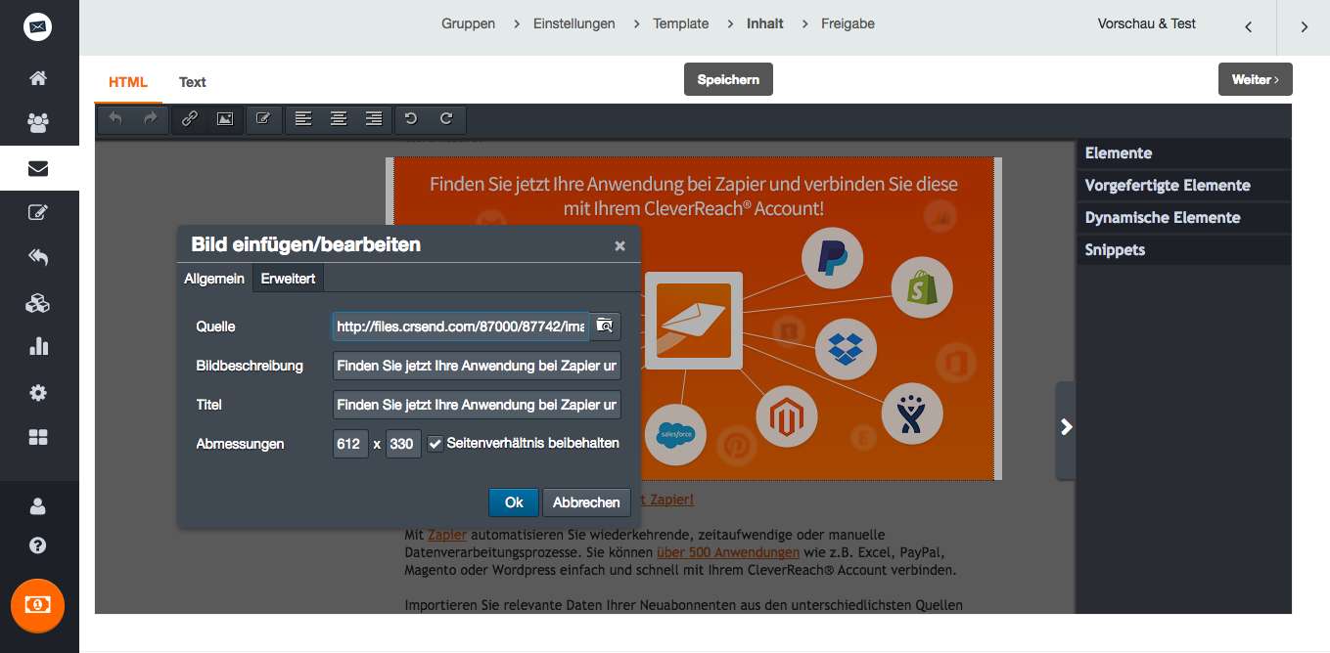Align text right in editor toolbar

tap(374, 118)
